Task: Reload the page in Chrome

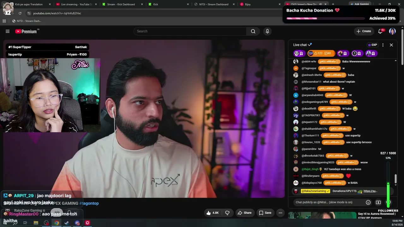Action: tap(20, 13)
